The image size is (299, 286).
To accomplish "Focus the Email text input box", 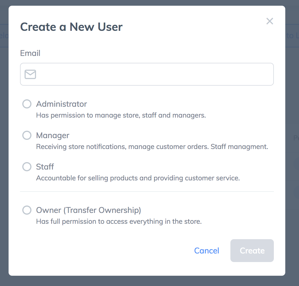I will pyautogui.click(x=147, y=74).
